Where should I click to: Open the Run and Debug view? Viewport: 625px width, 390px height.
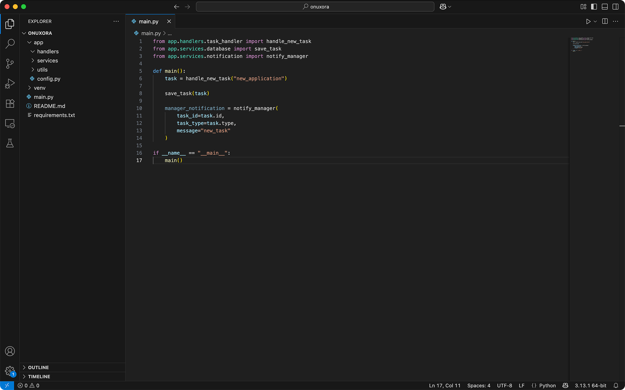coord(10,84)
